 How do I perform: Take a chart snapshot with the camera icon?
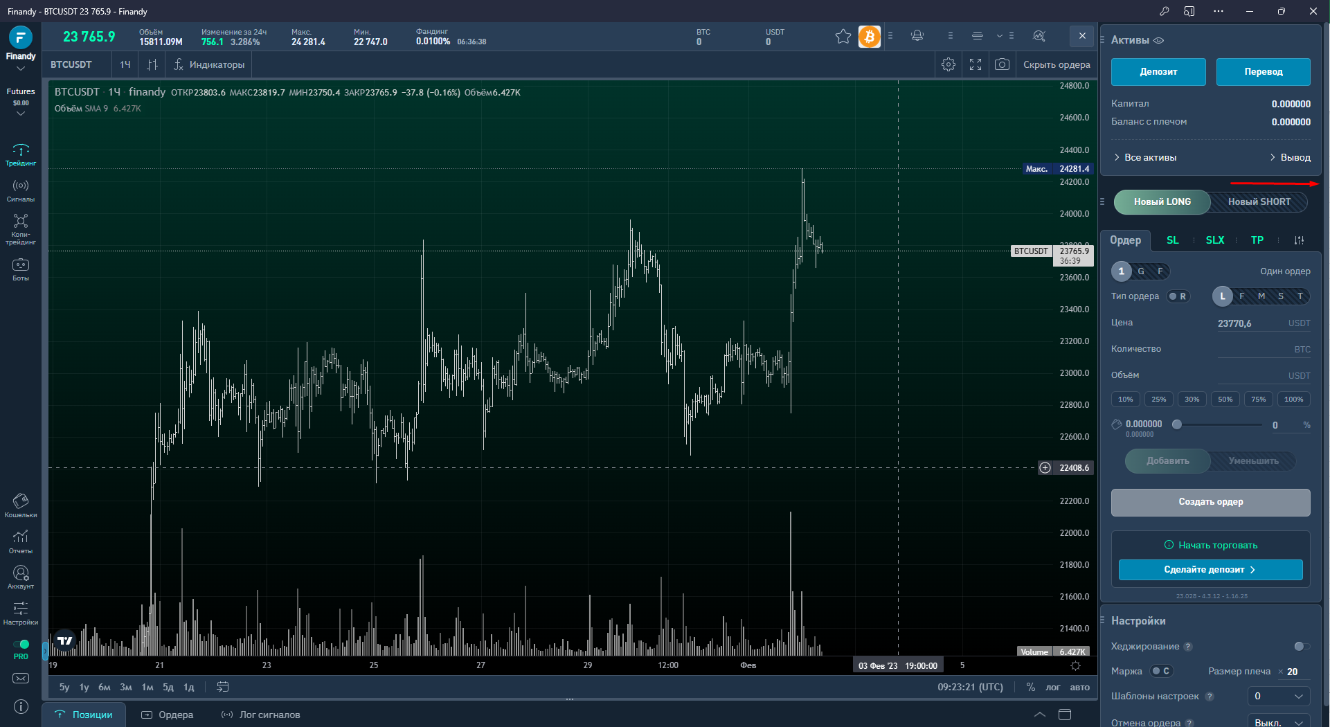[1002, 64]
